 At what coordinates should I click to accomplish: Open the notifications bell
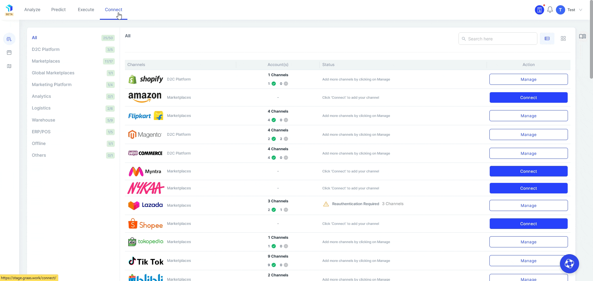click(x=550, y=10)
